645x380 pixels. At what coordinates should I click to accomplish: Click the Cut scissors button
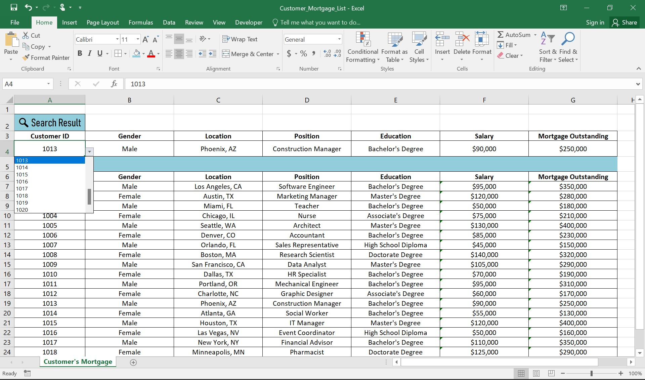(x=31, y=35)
